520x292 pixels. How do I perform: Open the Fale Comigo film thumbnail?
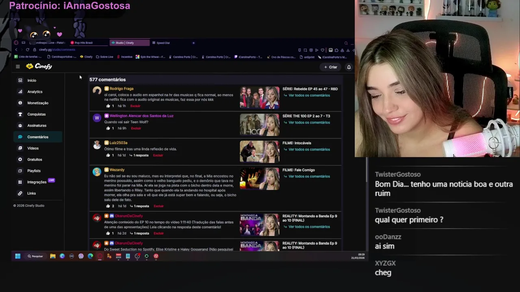point(259,178)
